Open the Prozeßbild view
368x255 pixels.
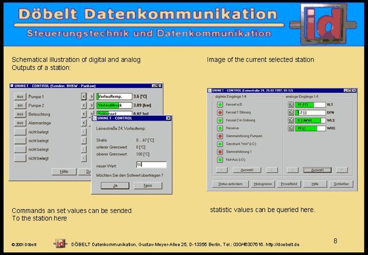[x=289, y=184]
